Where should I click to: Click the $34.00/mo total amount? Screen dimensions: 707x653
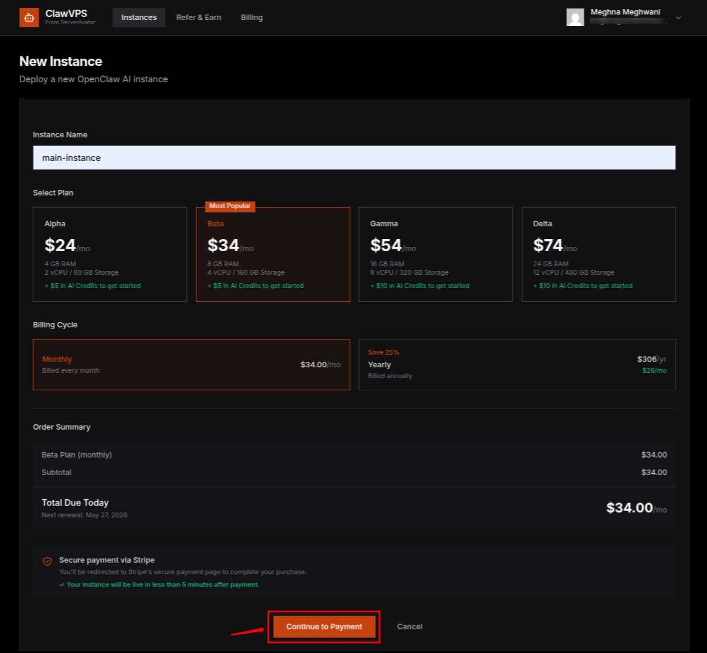pyautogui.click(x=636, y=508)
